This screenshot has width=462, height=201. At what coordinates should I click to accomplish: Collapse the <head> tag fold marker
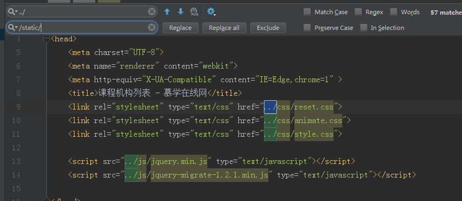pos(47,39)
